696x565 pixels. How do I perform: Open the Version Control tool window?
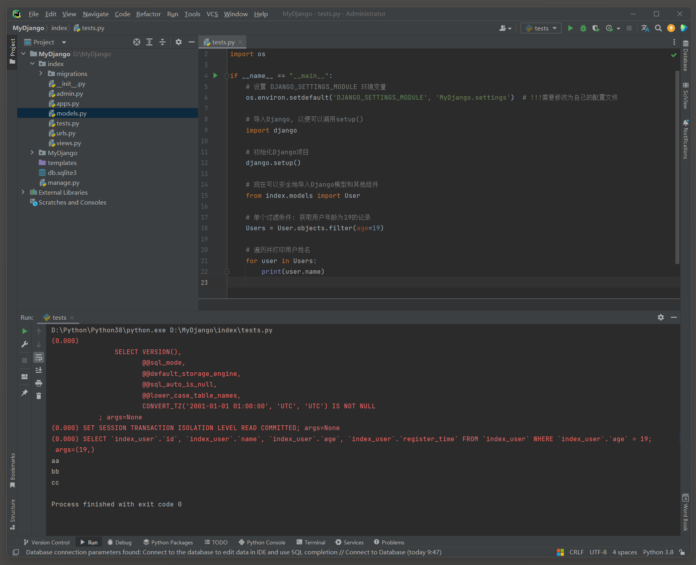point(47,542)
